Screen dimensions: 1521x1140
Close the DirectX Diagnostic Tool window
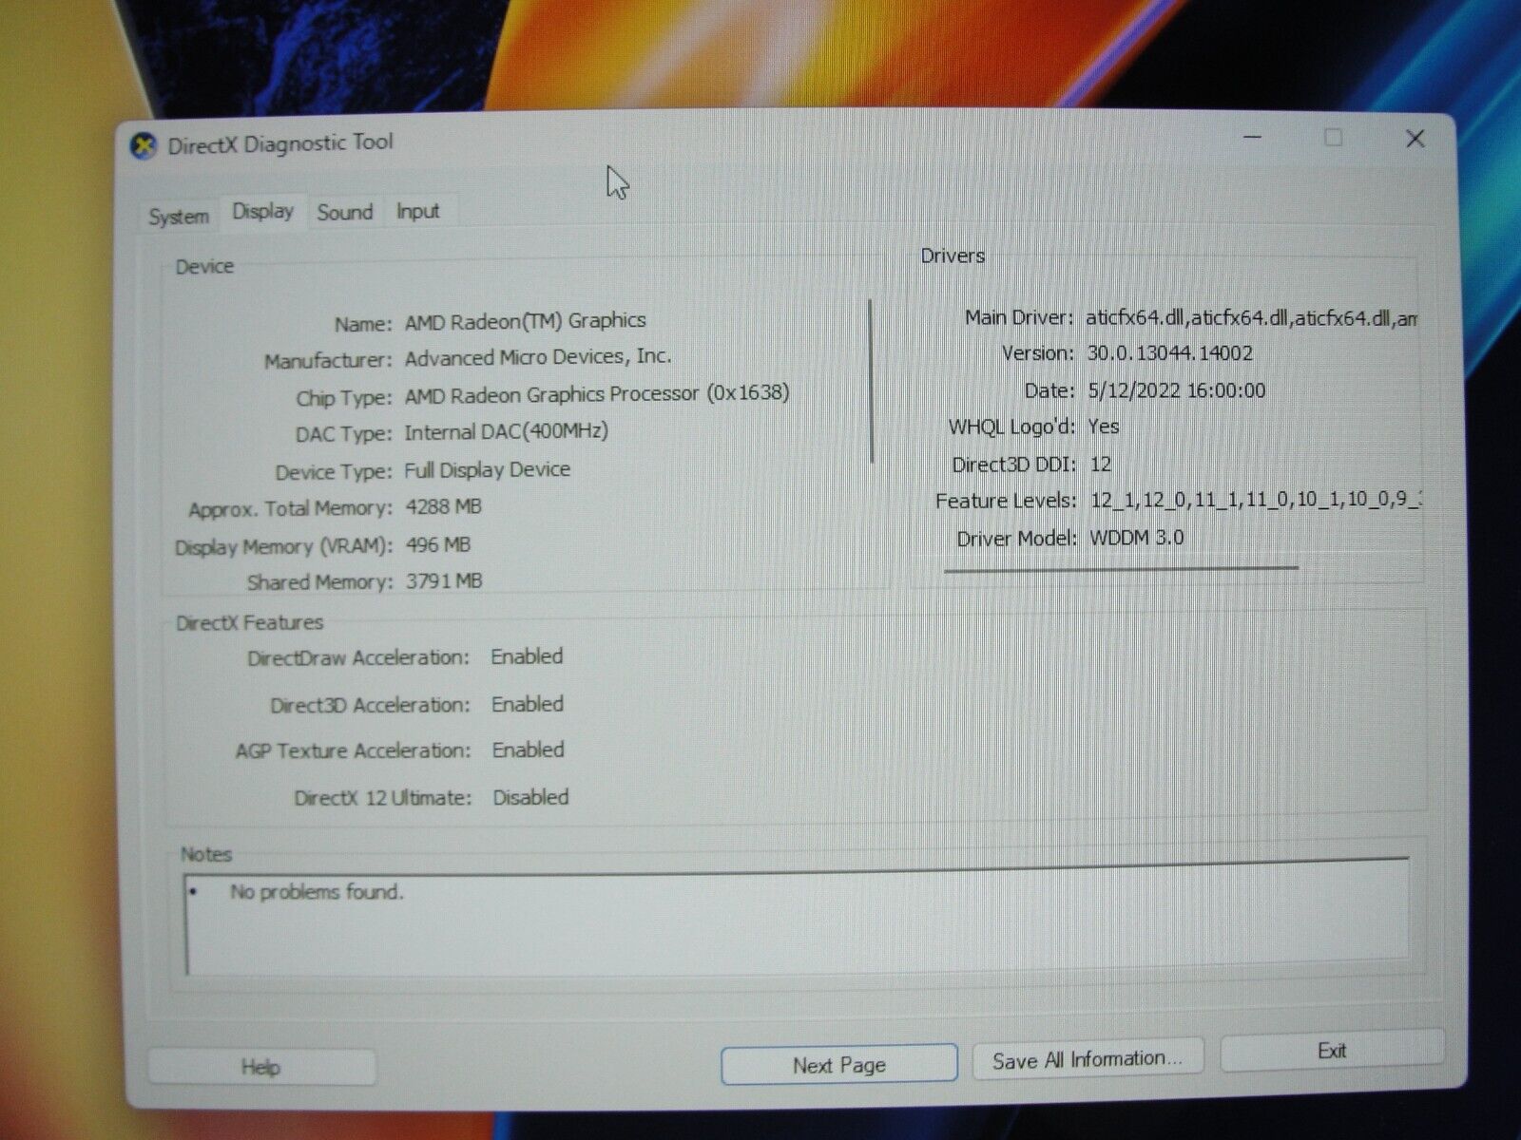tap(1415, 139)
